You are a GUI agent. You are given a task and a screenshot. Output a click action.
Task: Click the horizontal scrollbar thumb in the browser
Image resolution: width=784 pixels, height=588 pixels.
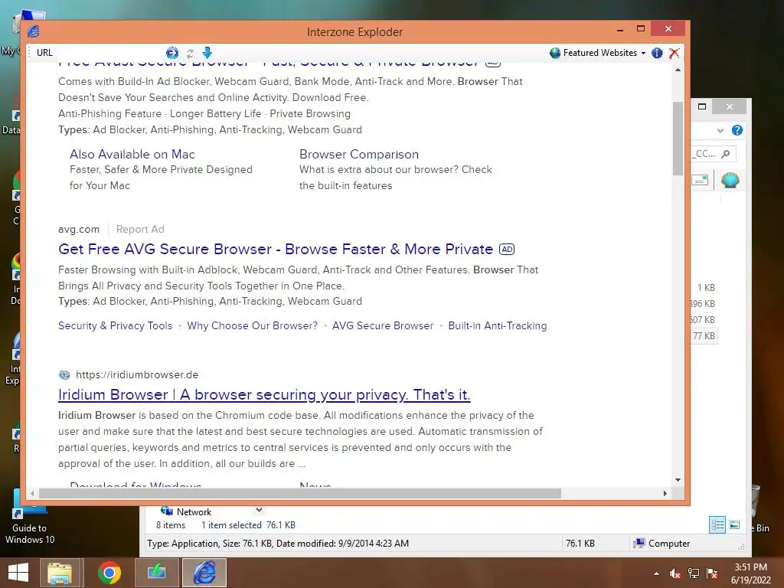(x=300, y=494)
